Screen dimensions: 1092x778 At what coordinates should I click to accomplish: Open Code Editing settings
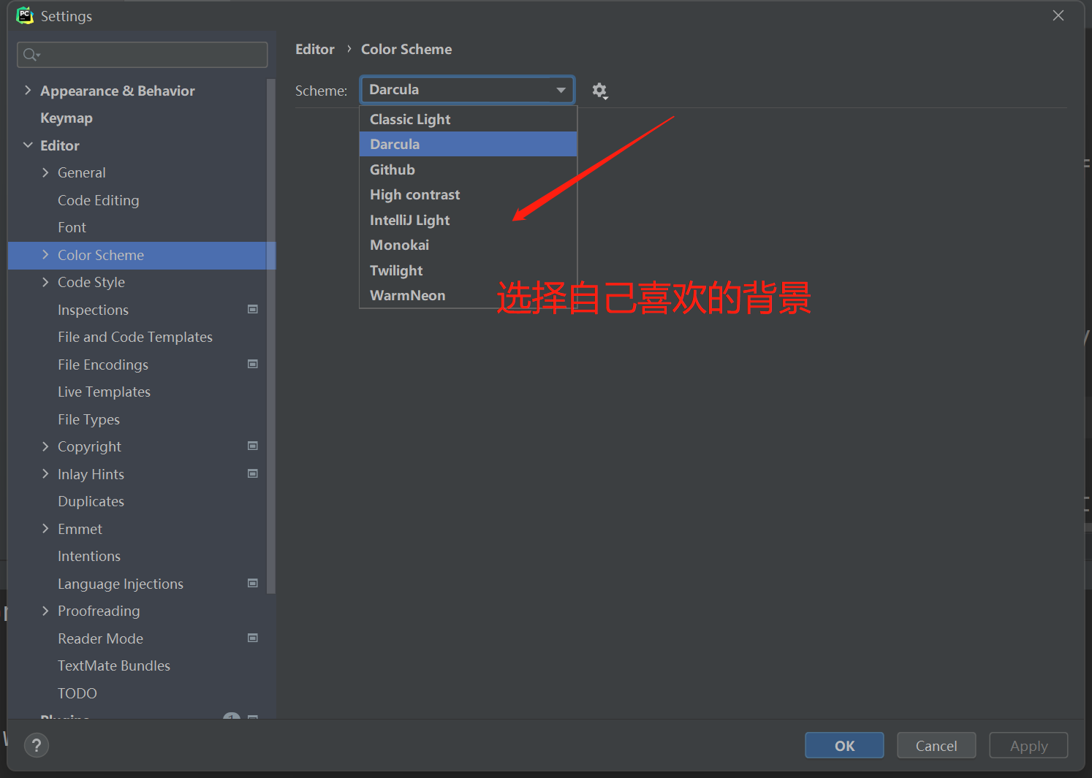pos(99,200)
